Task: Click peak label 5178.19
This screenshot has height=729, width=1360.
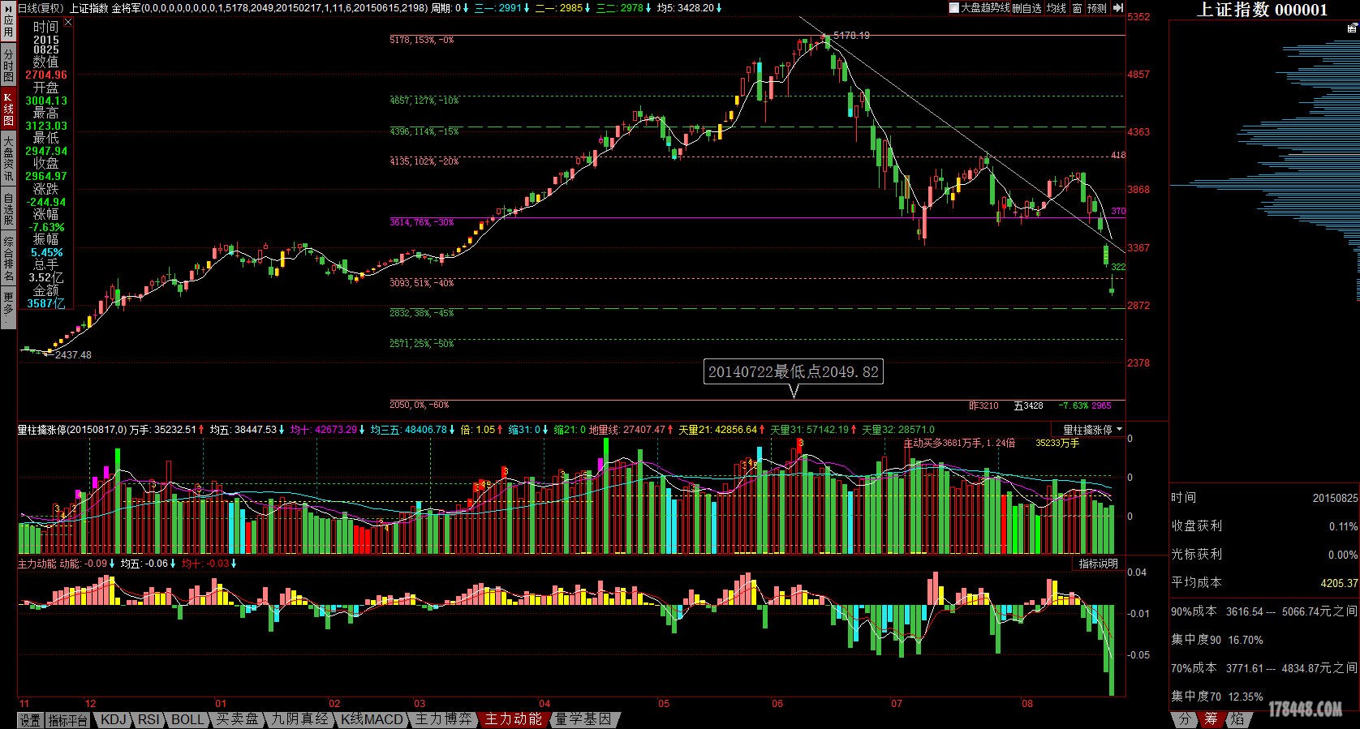Action: 852,36
